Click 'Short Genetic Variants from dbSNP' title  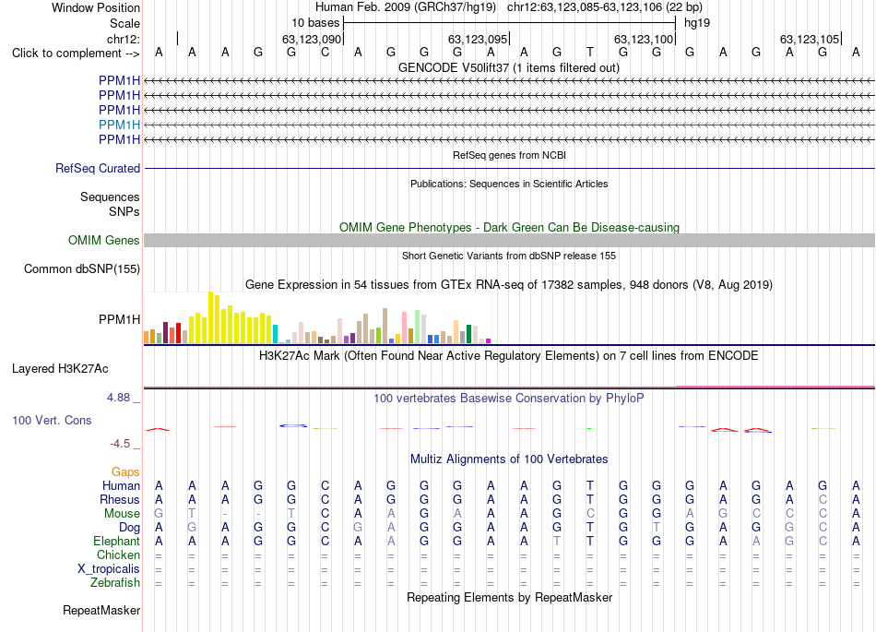509,256
